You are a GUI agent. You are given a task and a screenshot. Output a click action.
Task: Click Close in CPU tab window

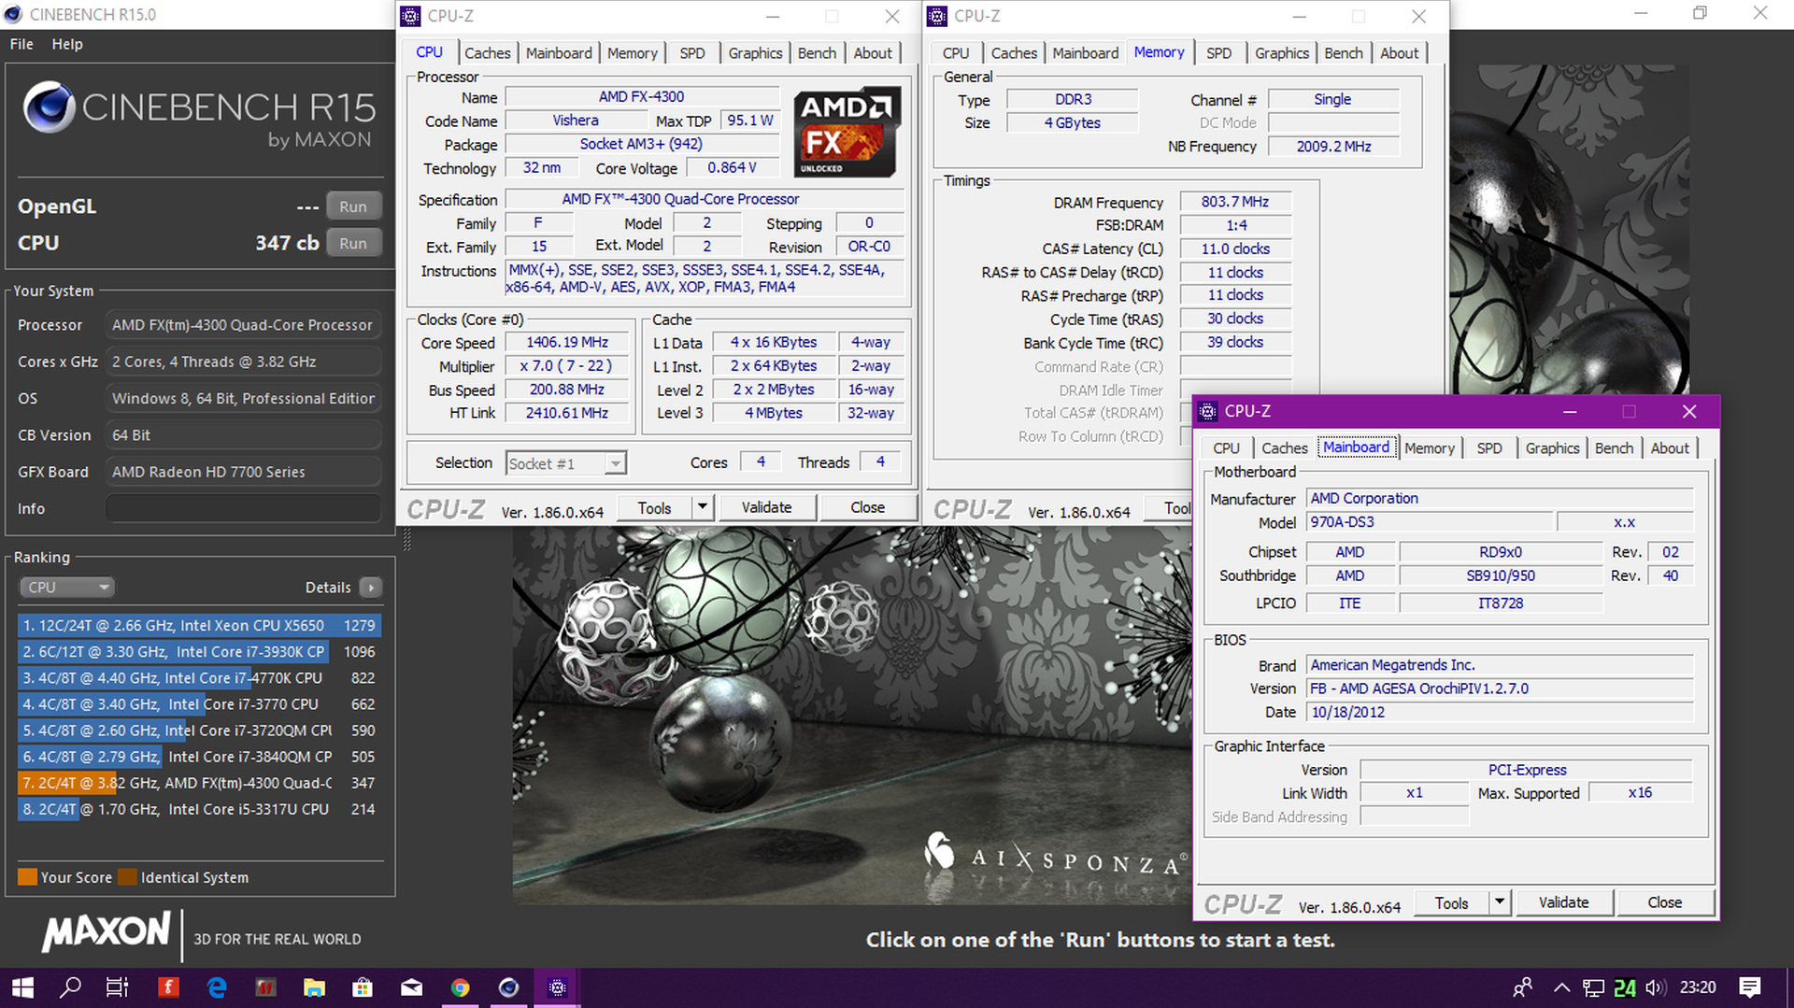pos(867,507)
